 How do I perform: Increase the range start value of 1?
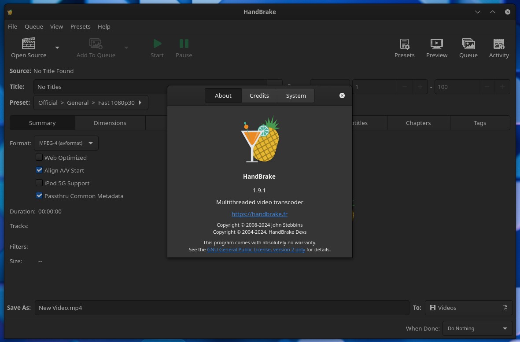pos(420,87)
